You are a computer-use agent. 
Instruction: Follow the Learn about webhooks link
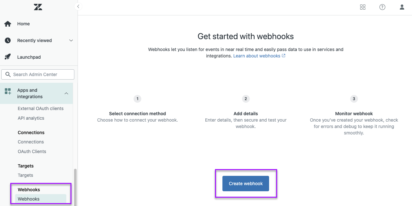pos(257,56)
